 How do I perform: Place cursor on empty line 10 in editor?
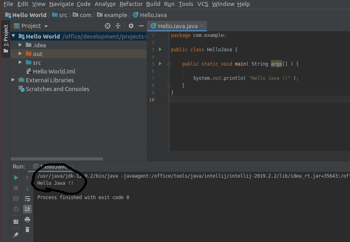[259, 100]
